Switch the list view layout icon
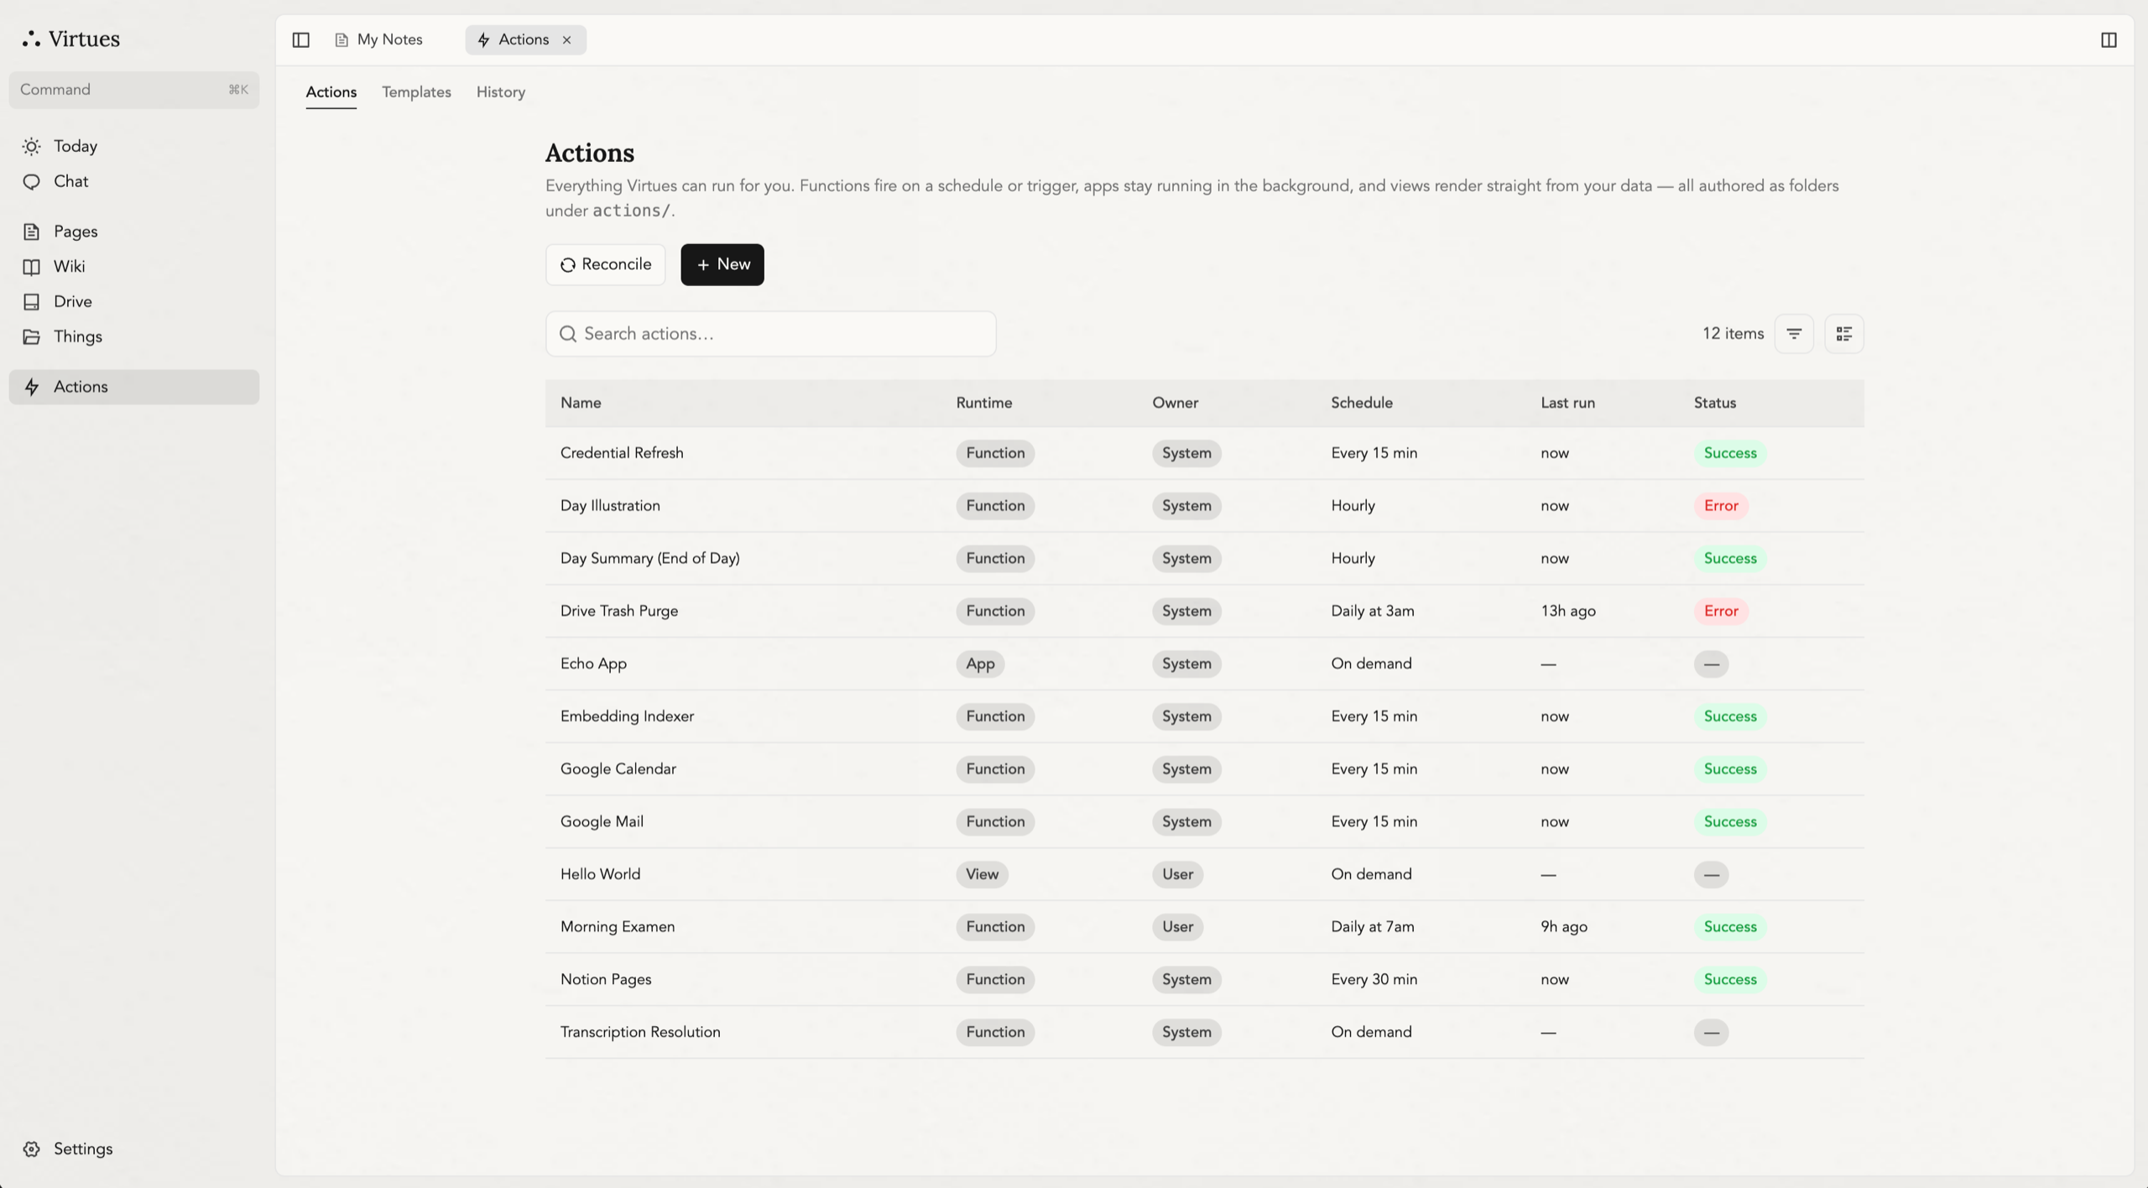 tap(1844, 334)
